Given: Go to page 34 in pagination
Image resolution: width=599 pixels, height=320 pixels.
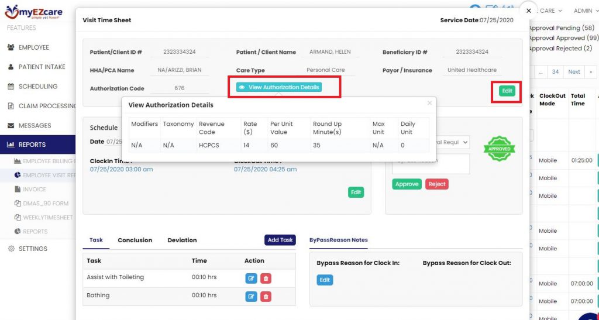Looking at the screenshot, I should tap(555, 72).
